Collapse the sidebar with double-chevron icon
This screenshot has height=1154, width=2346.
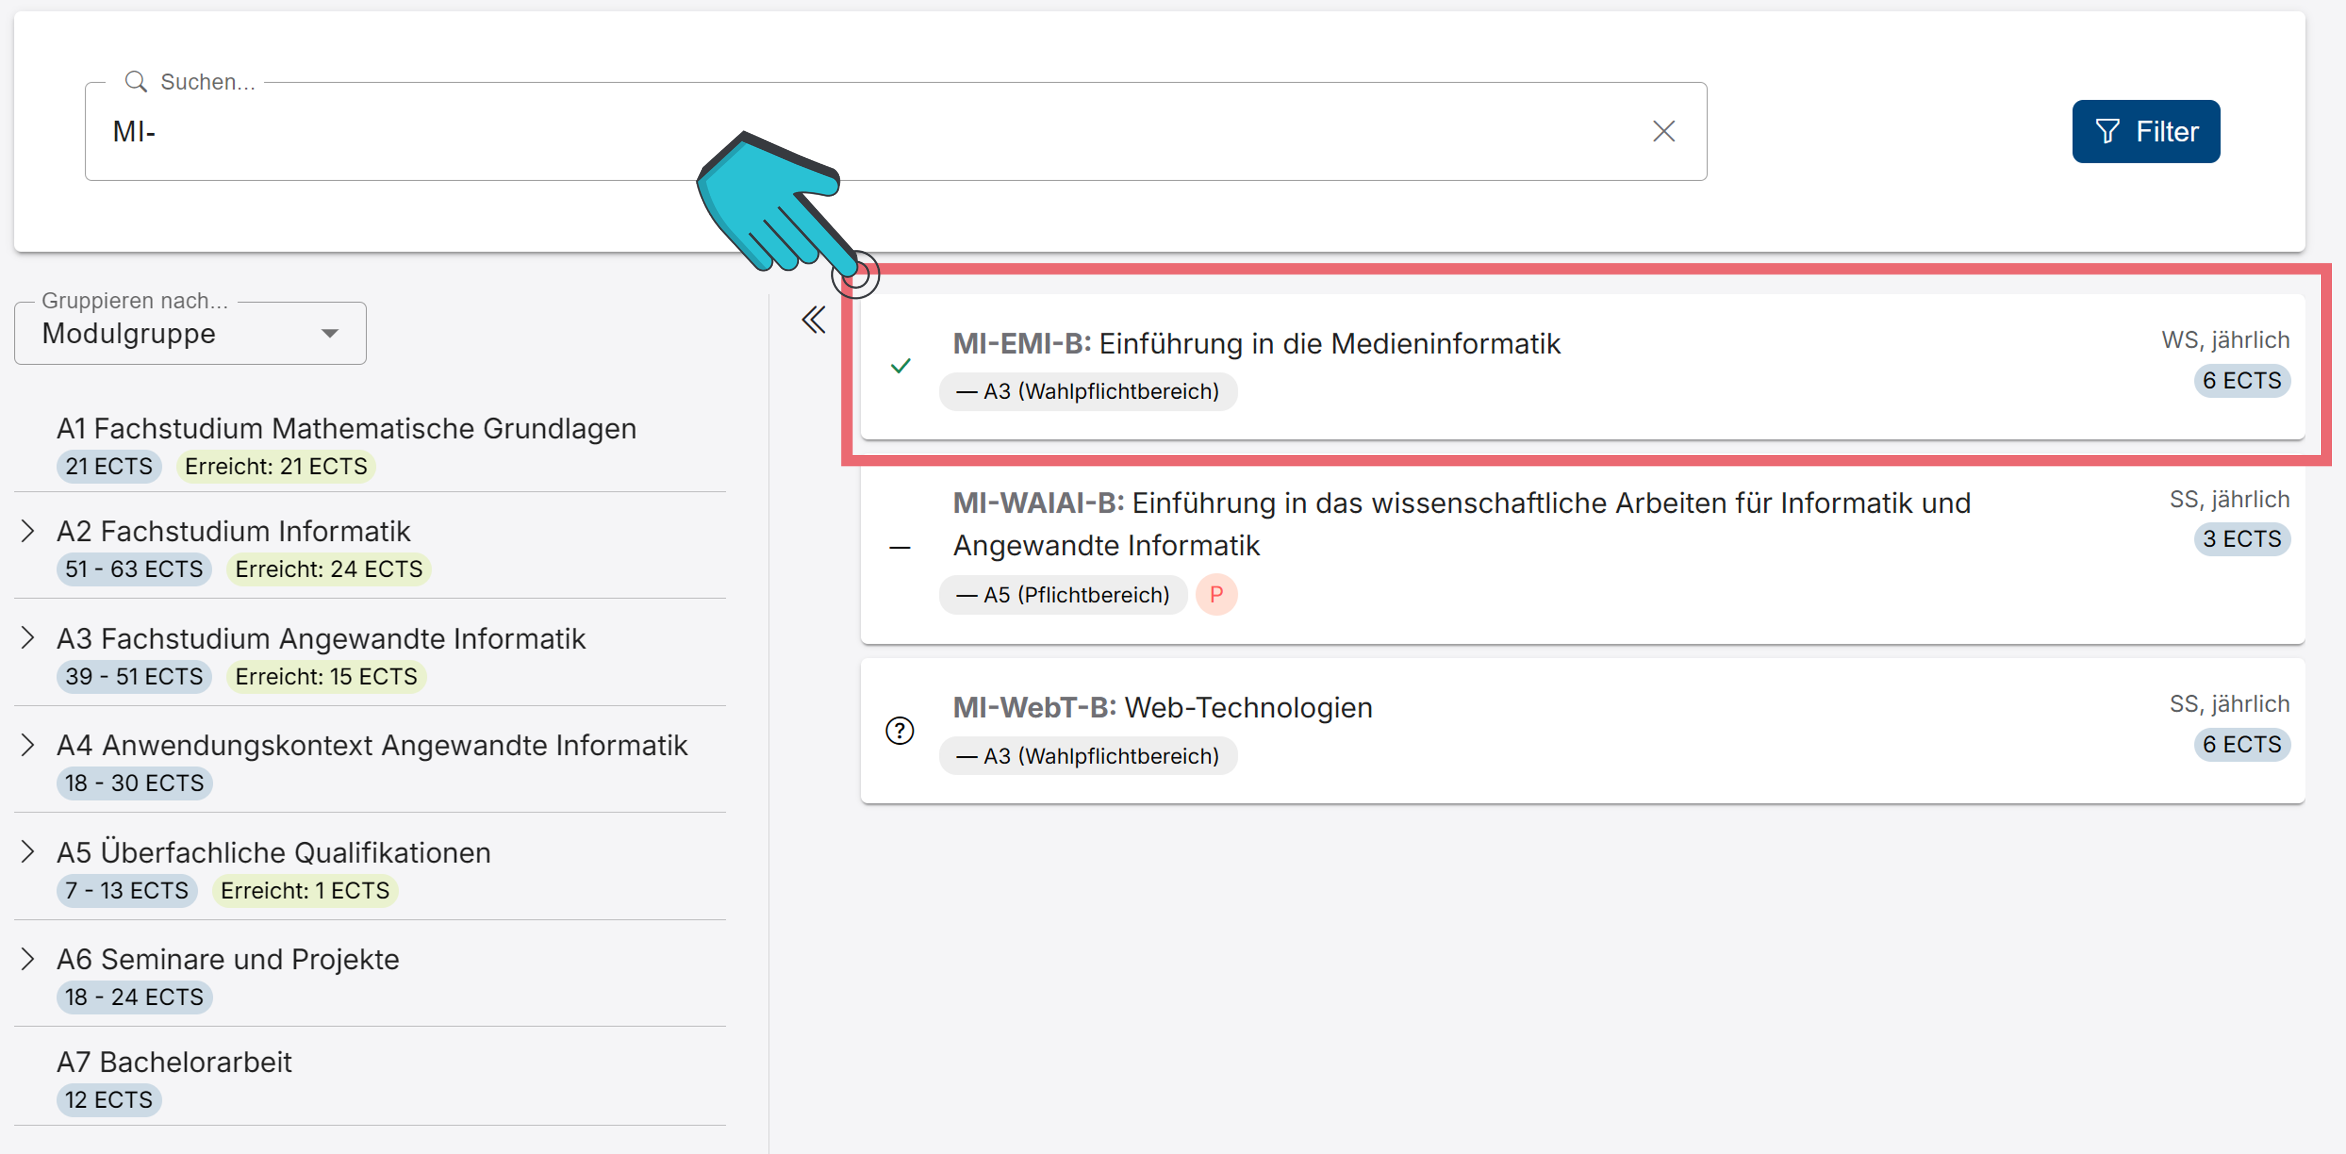pos(813,319)
